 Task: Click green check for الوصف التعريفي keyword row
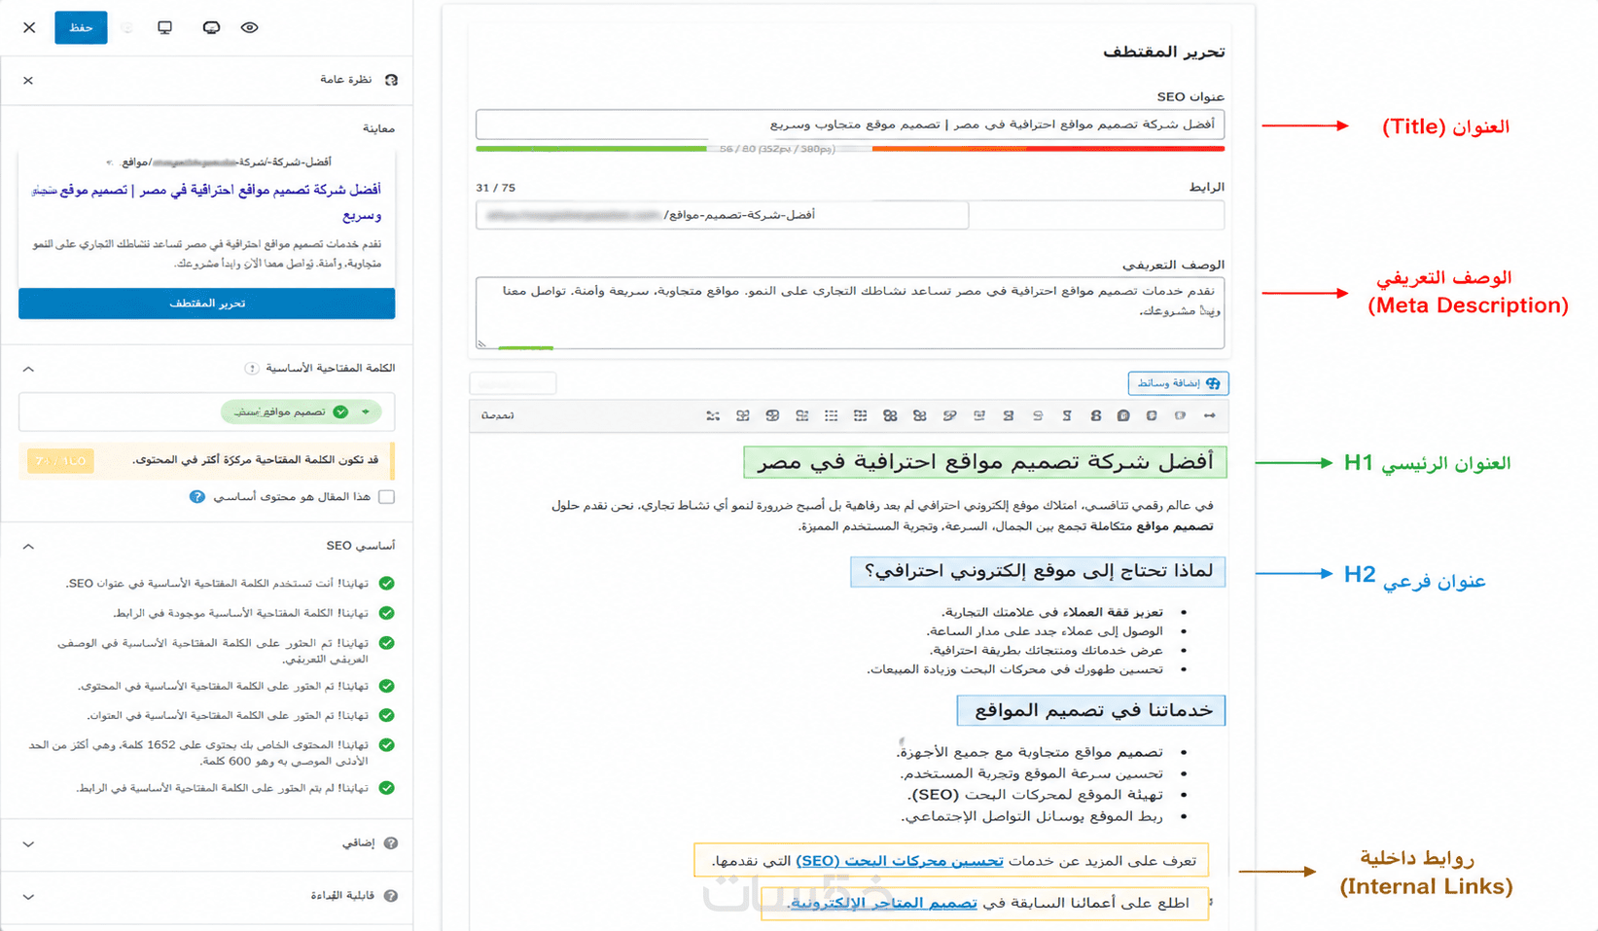387,643
